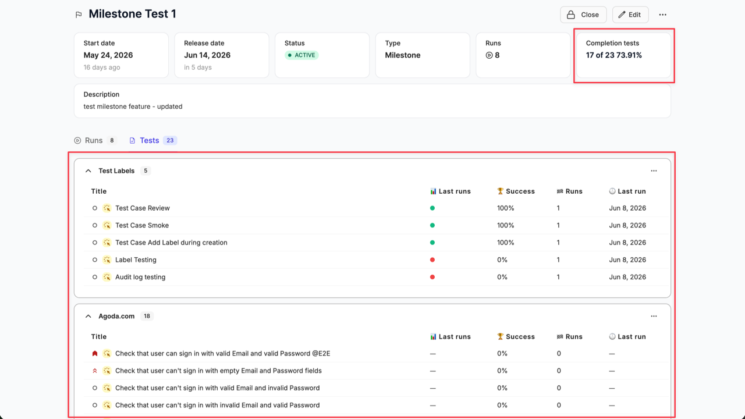Click priority circle for invalid Email test
This screenshot has height=419, width=745.
pos(95,405)
